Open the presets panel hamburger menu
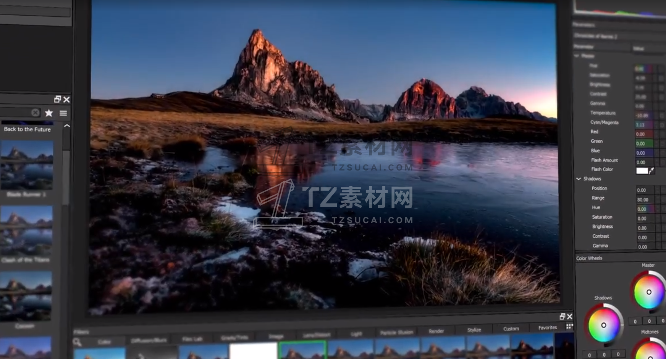 pos(63,113)
